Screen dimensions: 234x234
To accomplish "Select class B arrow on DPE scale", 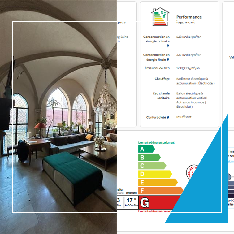I will coord(149,158).
